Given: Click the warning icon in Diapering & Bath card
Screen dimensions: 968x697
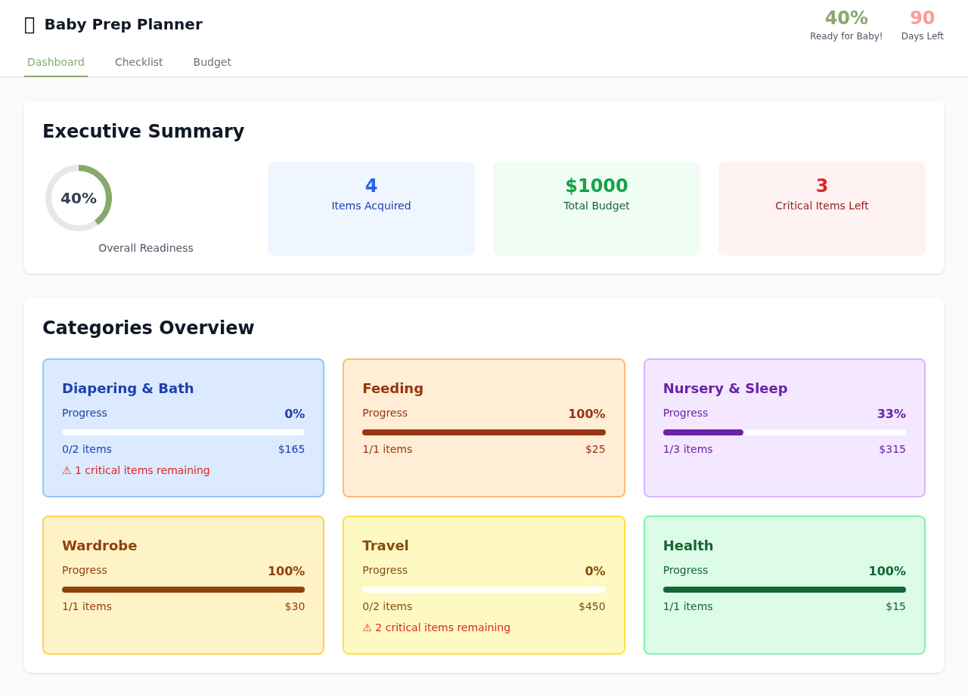Looking at the screenshot, I should point(65,469).
